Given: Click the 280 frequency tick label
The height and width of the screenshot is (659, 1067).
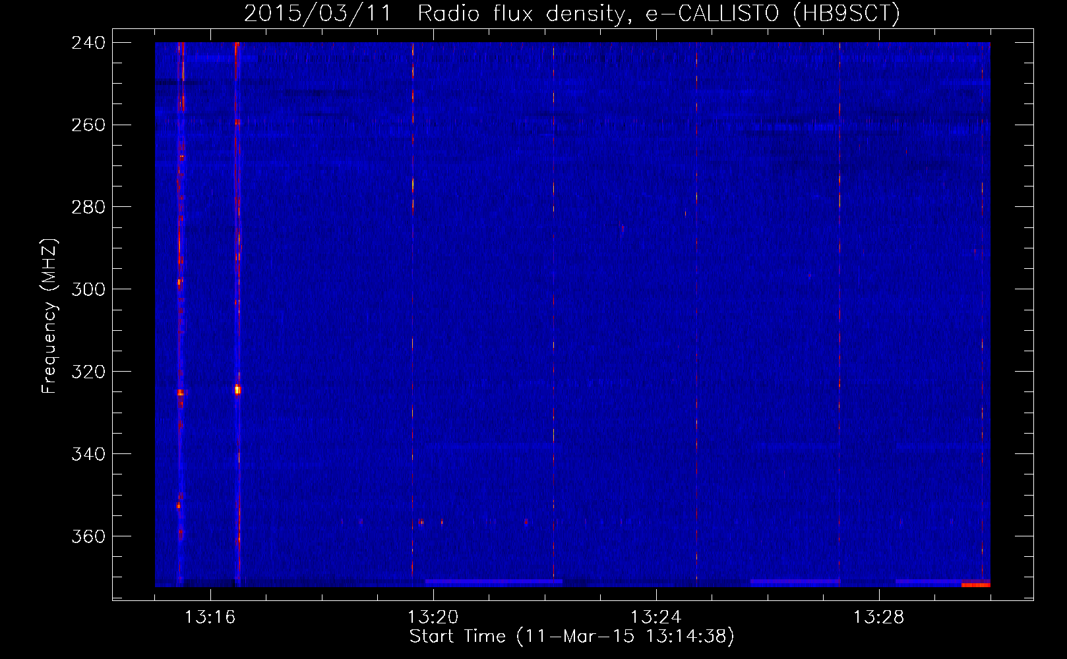Looking at the screenshot, I should click(x=88, y=208).
